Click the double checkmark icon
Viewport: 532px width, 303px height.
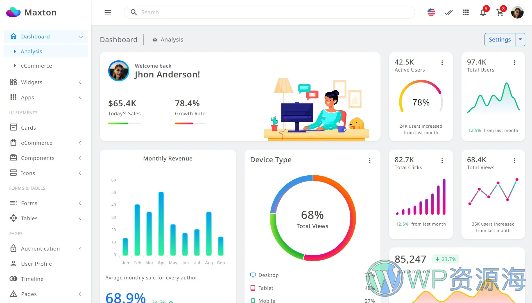[449, 12]
